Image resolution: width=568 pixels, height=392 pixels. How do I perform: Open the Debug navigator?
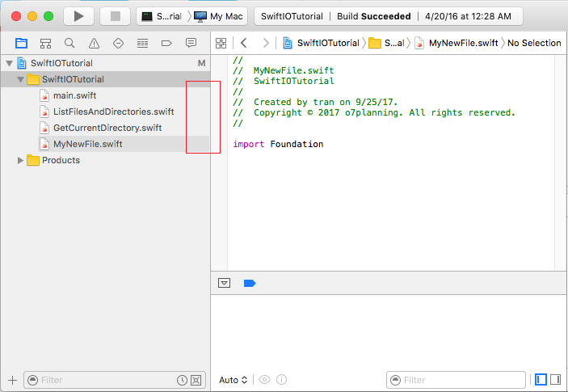point(142,43)
